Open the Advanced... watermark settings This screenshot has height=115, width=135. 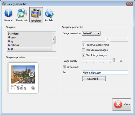[94, 79]
